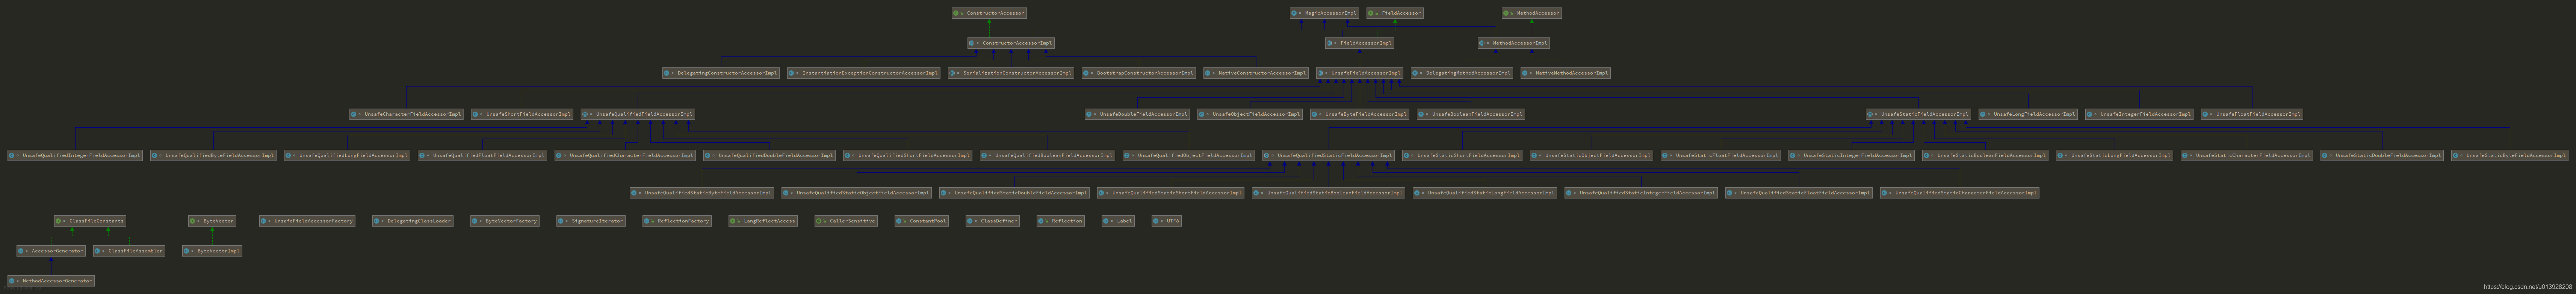Click UnsafeStaticFloatFieldAccessorImpl node
The image size is (2576, 294).
(1721, 155)
